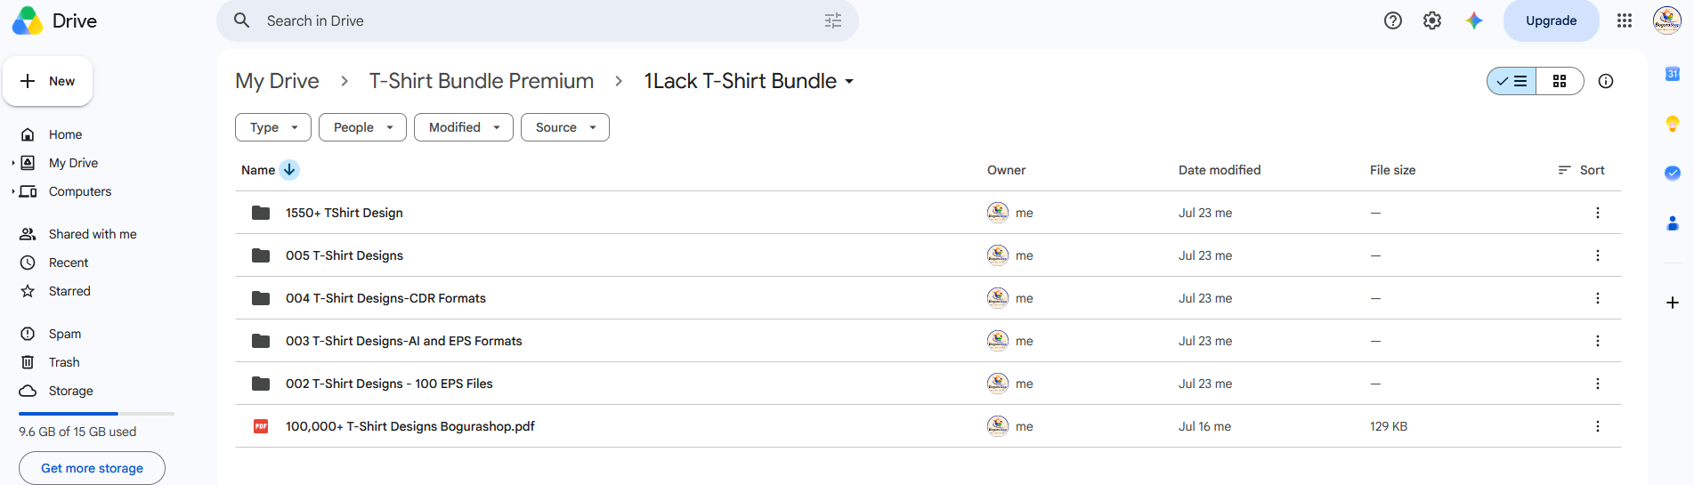The width and height of the screenshot is (1694, 485).
Task: Switch to grid layout view
Action: coord(1560,81)
